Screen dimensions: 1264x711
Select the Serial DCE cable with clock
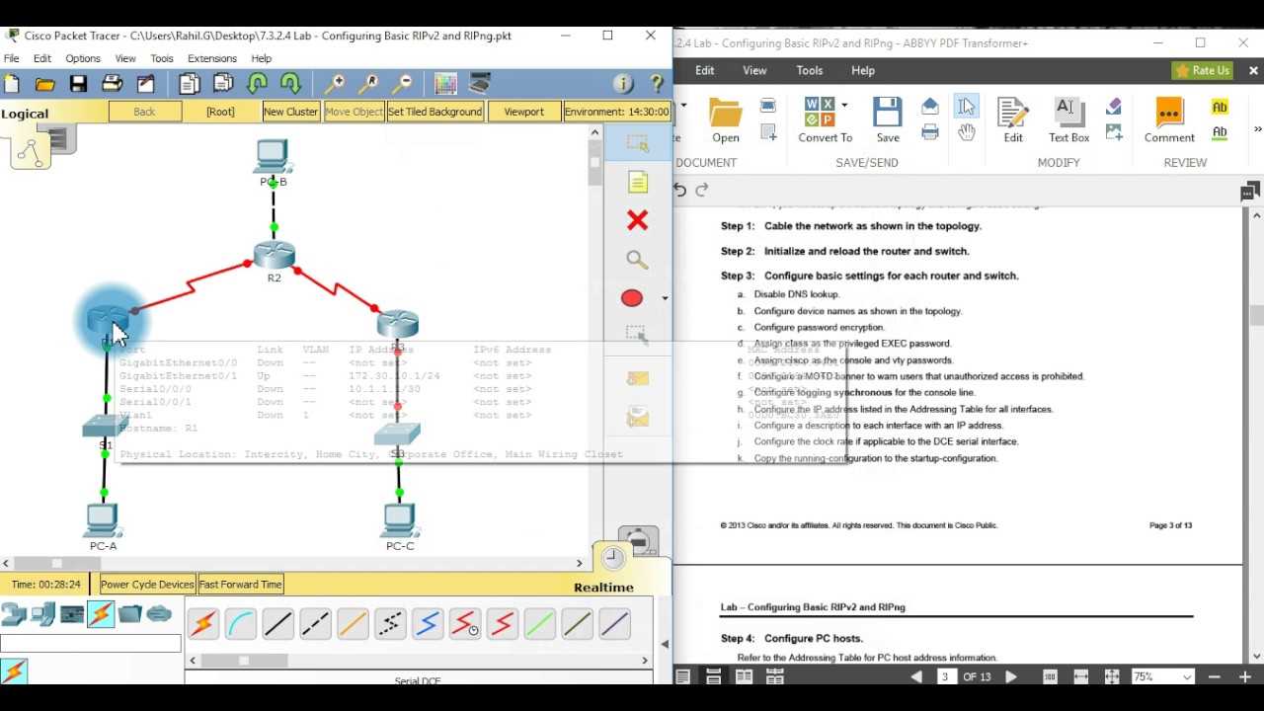pyautogui.click(x=465, y=624)
